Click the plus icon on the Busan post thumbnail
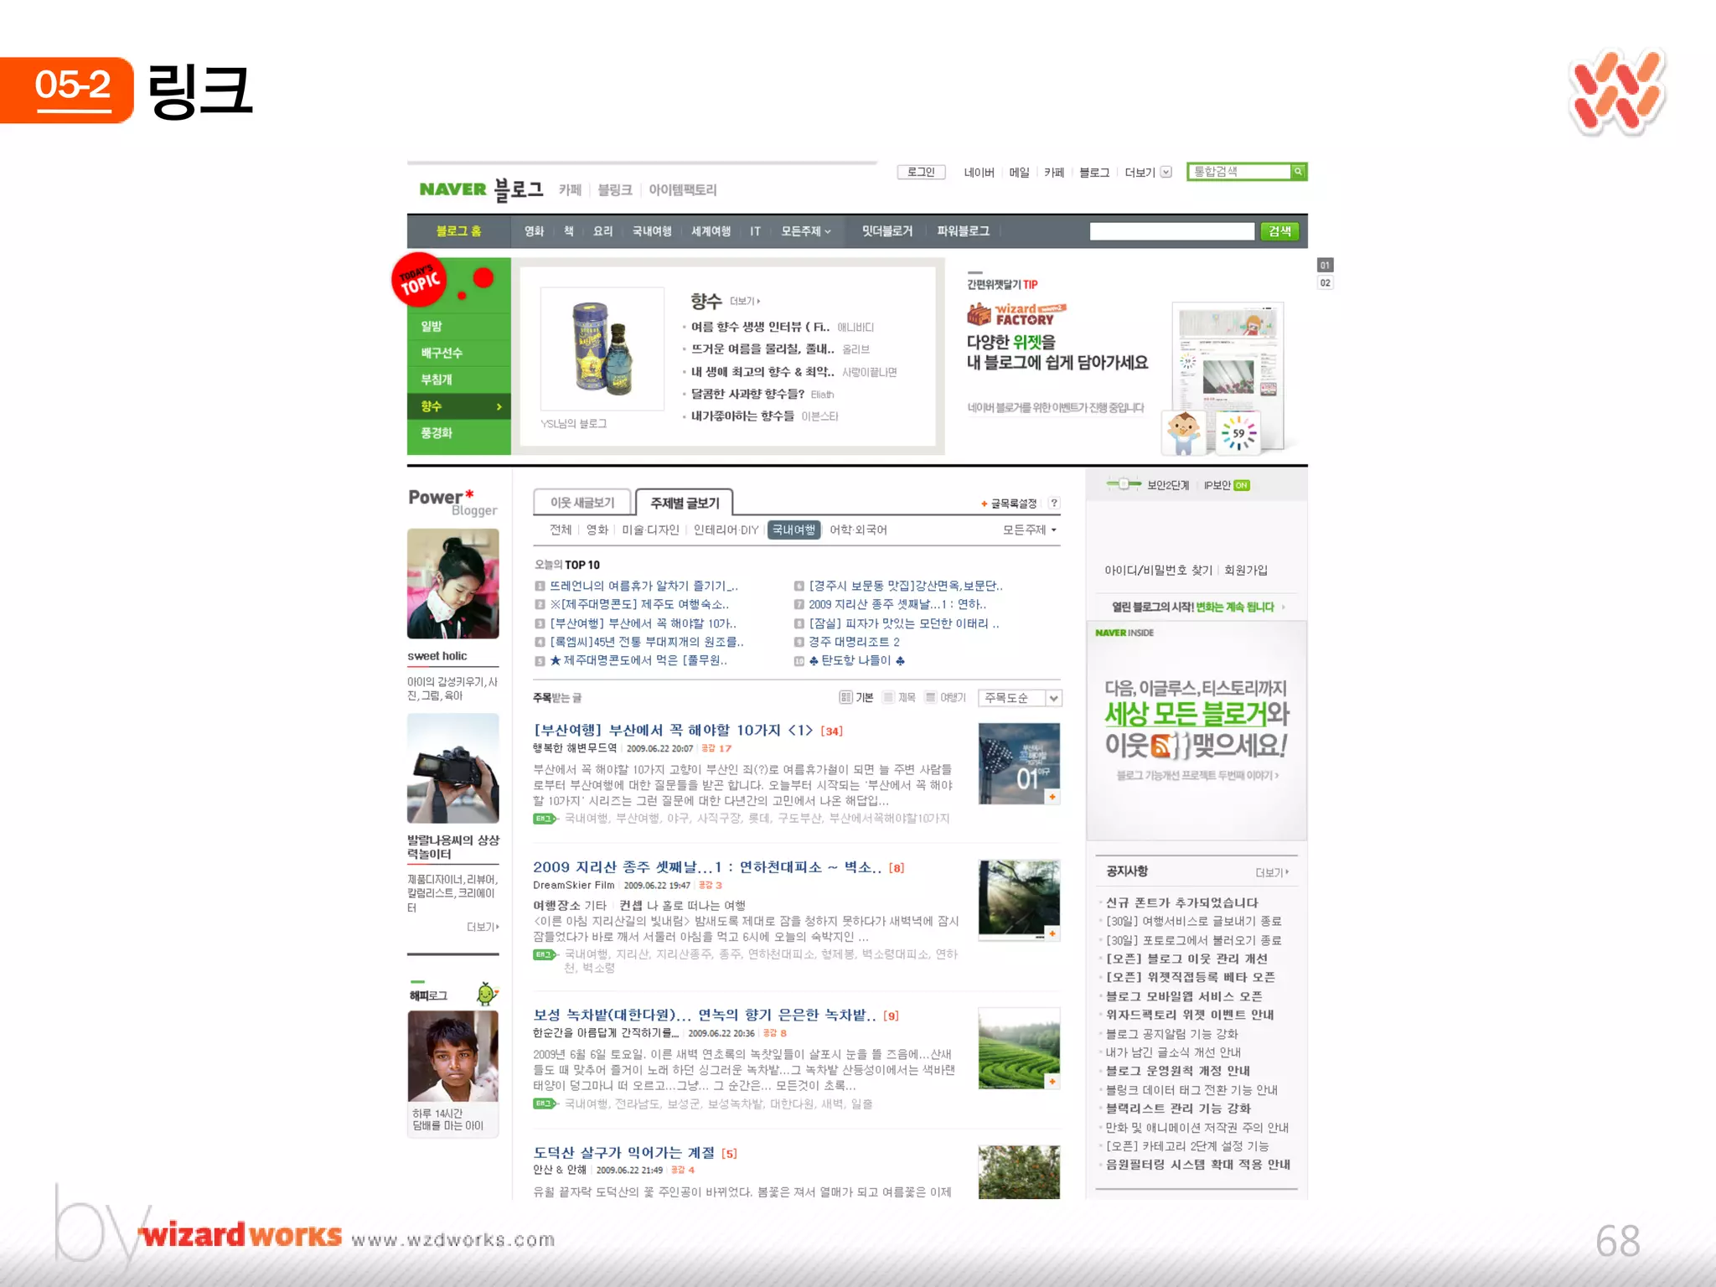 point(1052,797)
